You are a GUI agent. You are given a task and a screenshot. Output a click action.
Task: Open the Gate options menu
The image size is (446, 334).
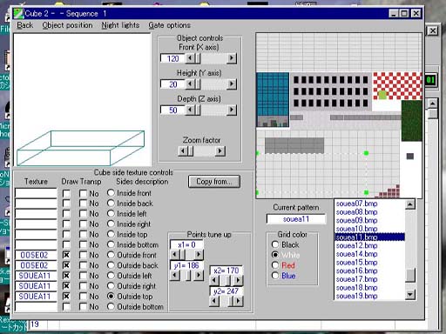(169, 25)
